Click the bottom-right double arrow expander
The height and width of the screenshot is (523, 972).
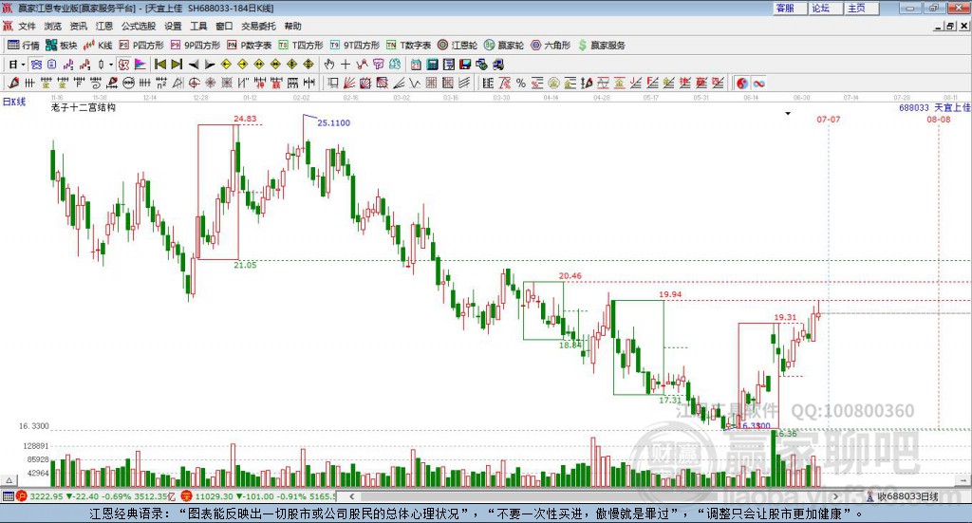963,480
